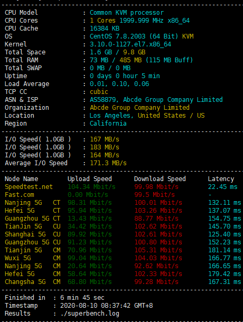Click the 'Guangzhou 5G CU' node name

32,242
